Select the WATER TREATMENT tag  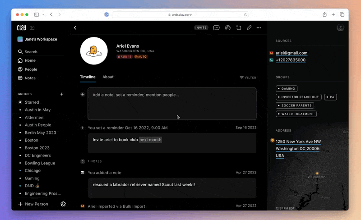[296, 114]
